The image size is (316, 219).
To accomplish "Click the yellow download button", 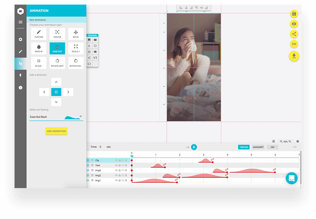I will click(294, 56).
